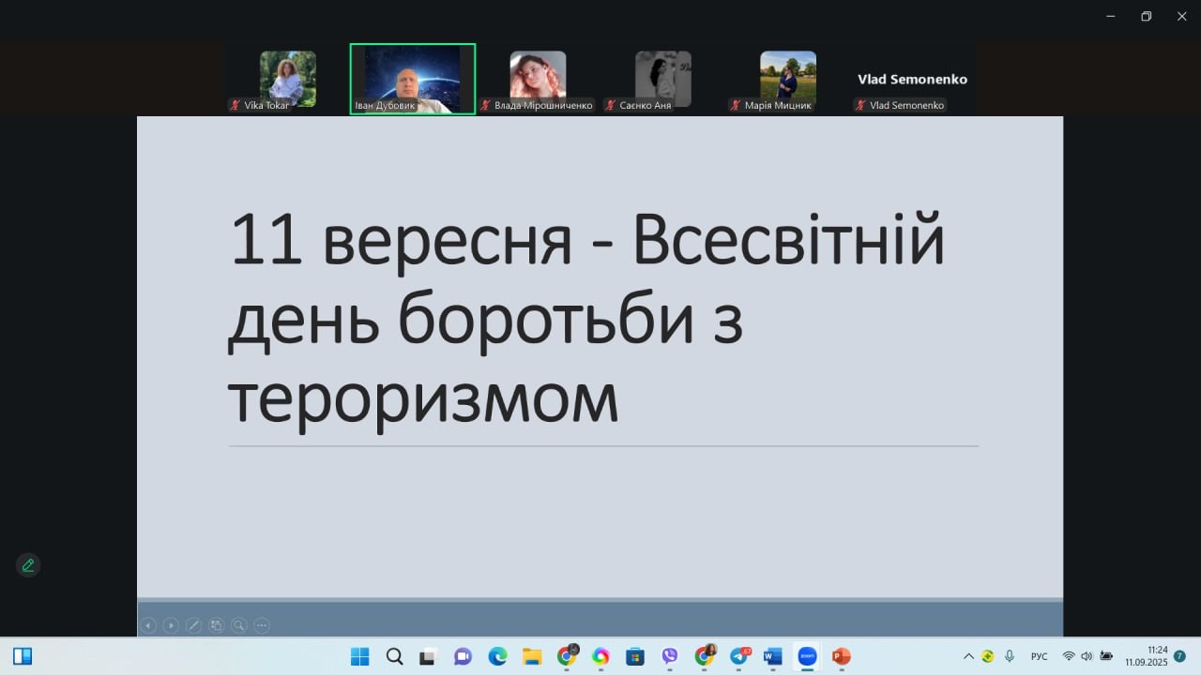This screenshot has width=1201, height=675.
Task: Click the green annotate pencil button
Action: coord(28,565)
